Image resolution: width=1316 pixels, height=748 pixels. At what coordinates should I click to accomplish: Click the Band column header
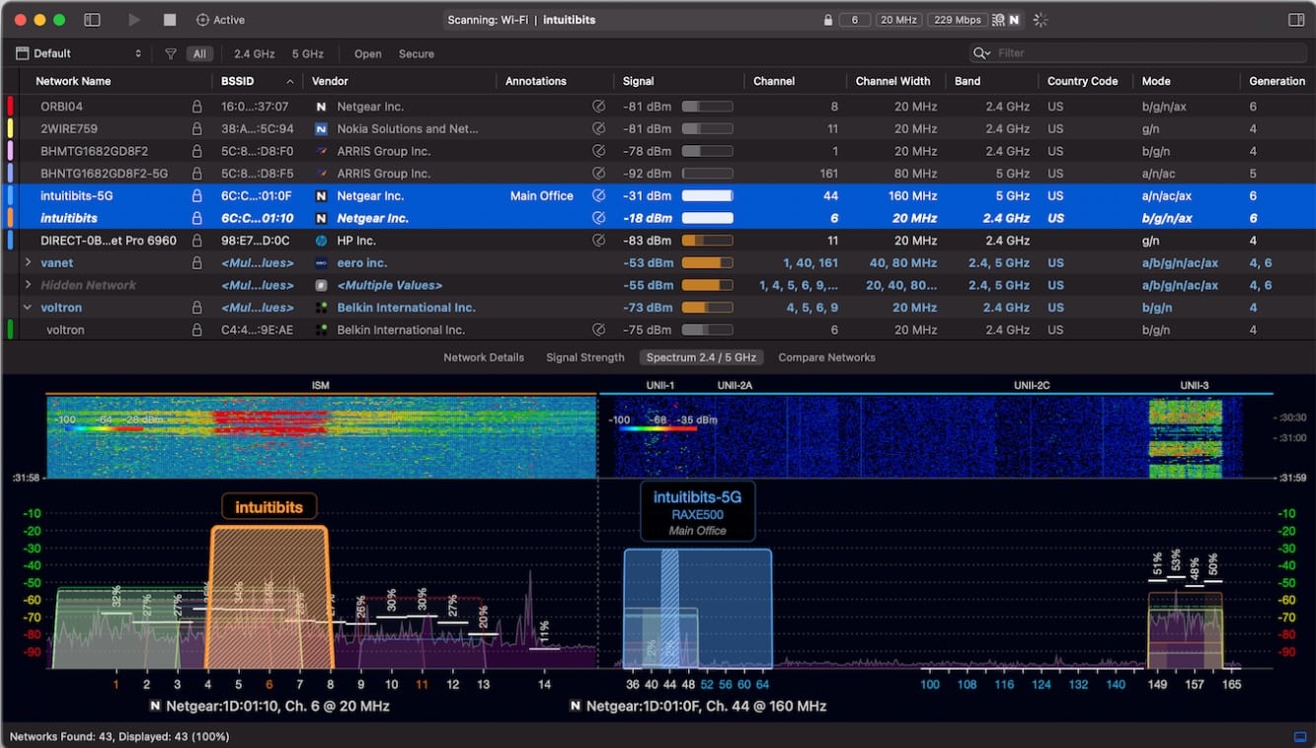coord(968,81)
